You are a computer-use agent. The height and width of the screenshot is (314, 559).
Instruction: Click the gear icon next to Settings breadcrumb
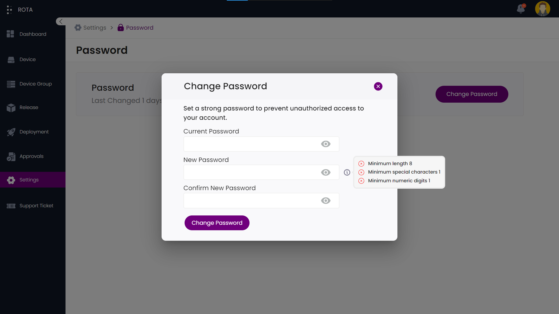[x=78, y=27]
